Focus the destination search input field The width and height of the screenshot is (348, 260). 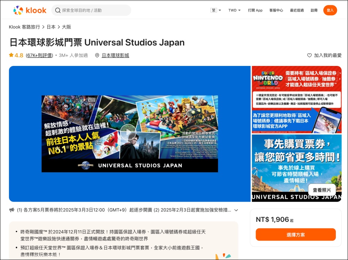pos(91,10)
